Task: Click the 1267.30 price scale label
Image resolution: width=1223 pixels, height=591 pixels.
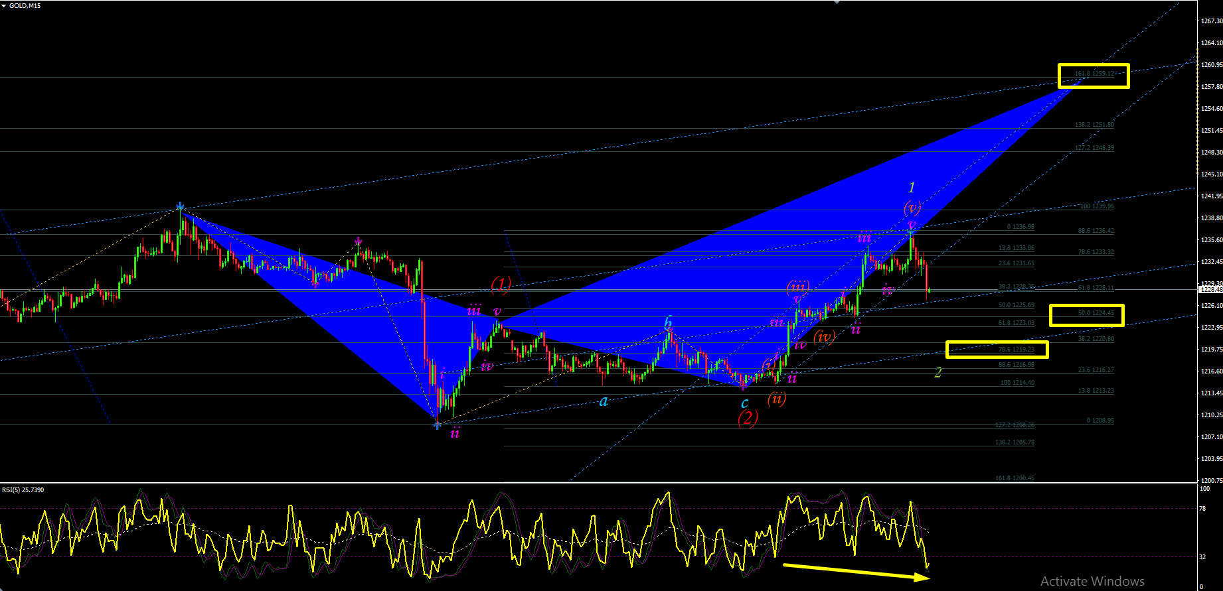Action: pyautogui.click(x=1211, y=21)
